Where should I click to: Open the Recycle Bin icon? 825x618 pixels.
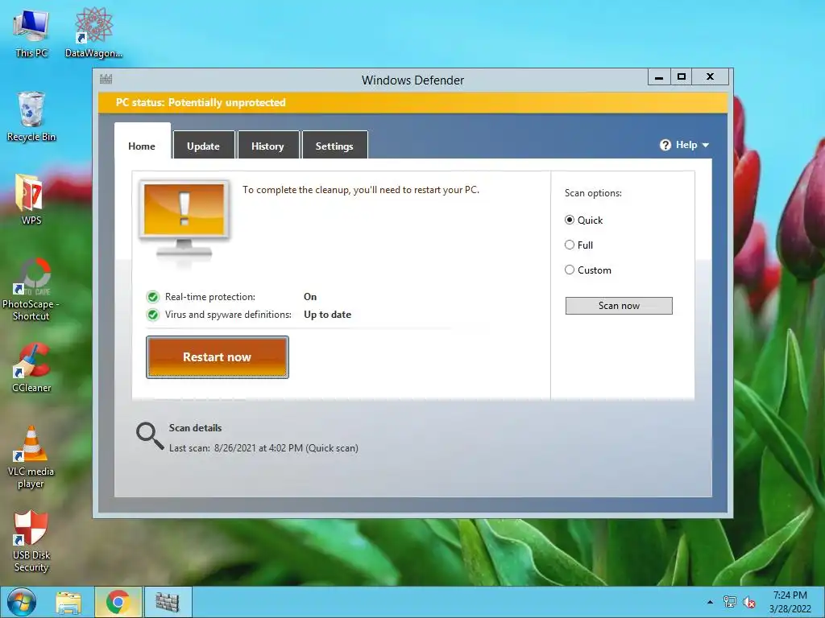point(31,117)
